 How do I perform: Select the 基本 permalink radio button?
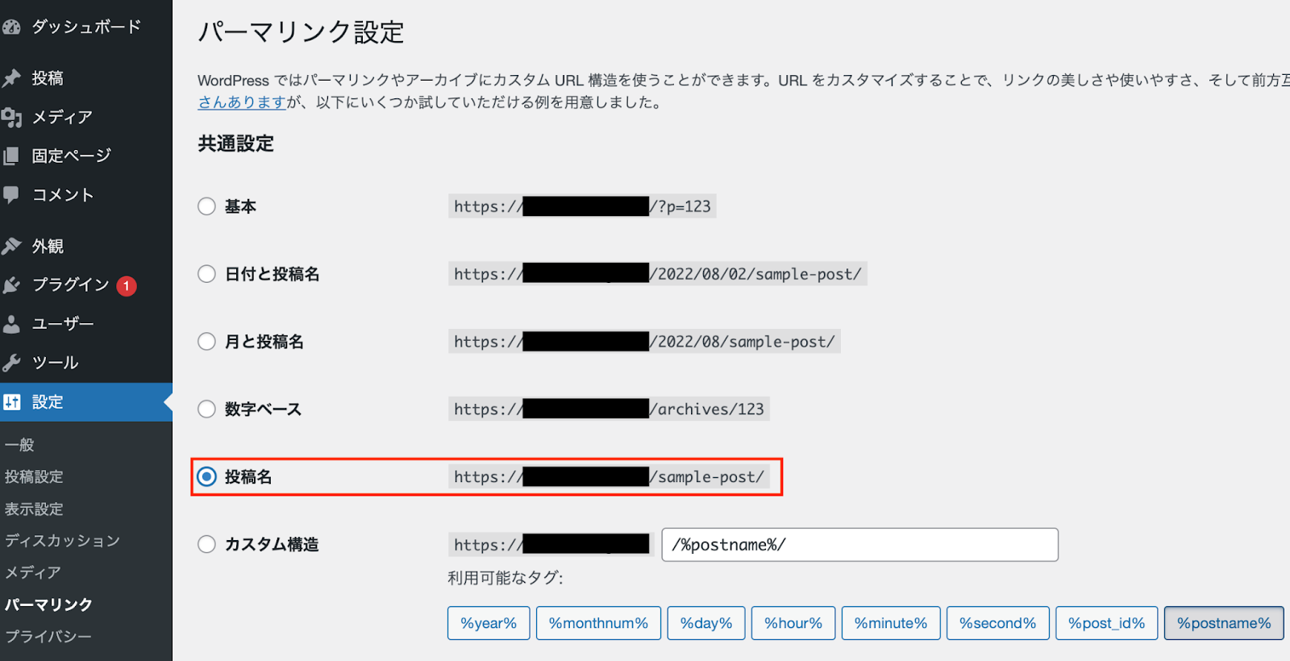(206, 206)
